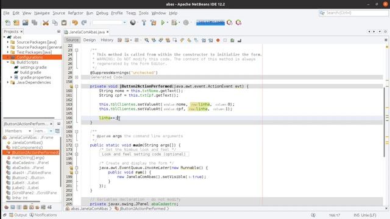Collapse the abas project node
This screenshot has width=390, height=219.
4,37
